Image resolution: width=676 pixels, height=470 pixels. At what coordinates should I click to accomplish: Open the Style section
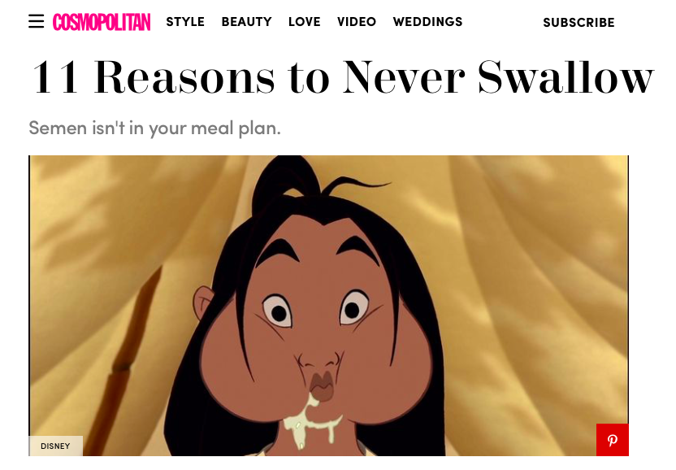click(185, 22)
